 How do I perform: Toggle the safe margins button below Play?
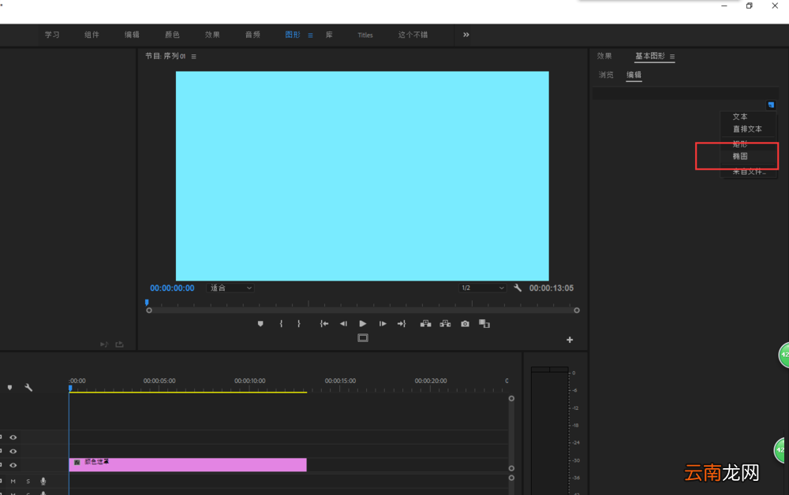coord(363,338)
